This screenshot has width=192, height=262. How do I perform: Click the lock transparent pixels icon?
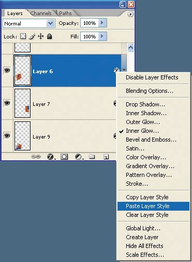tap(23, 36)
